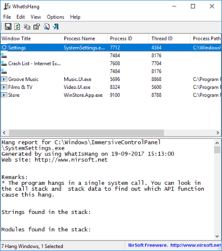Click the Find magnifier toolbar icon
This screenshot has width=222, height=251.
click(x=46, y=27)
